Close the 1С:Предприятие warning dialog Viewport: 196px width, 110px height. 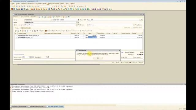[x=119, y=50]
